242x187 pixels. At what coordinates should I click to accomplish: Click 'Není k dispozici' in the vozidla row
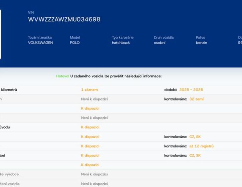[x=94, y=184]
